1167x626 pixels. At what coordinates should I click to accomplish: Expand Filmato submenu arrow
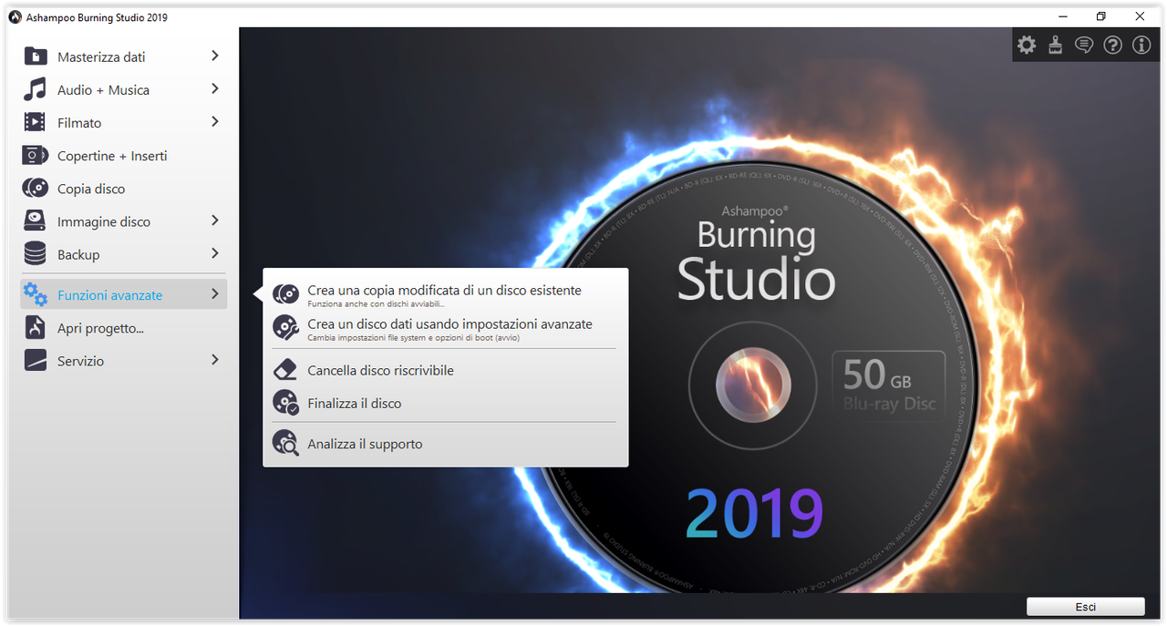click(x=215, y=122)
